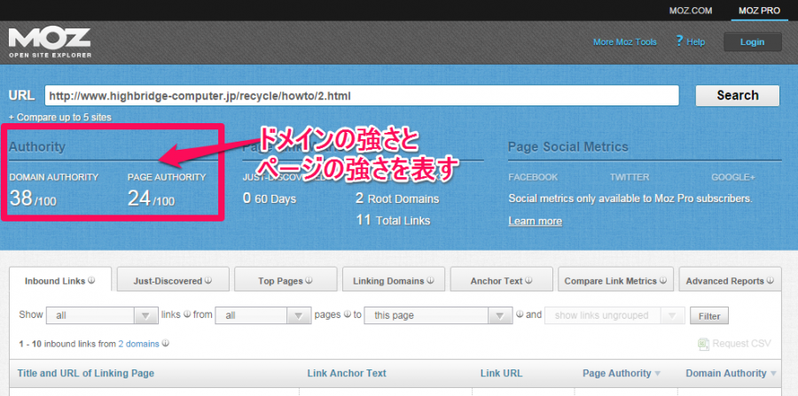Open the 'this page' target dropdown
This screenshot has height=396, width=798.
click(438, 315)
